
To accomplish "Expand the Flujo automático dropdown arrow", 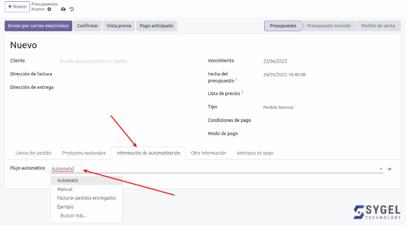I will tap(381, 169).
